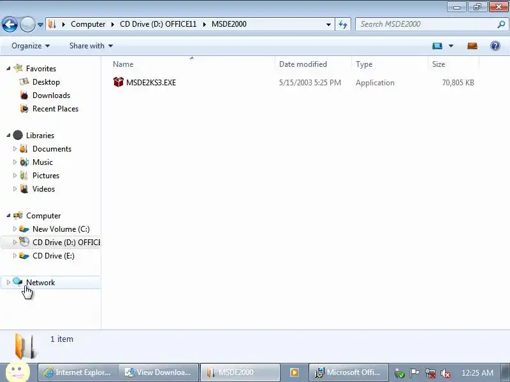Click the Action Center flag tray icon

415,373
